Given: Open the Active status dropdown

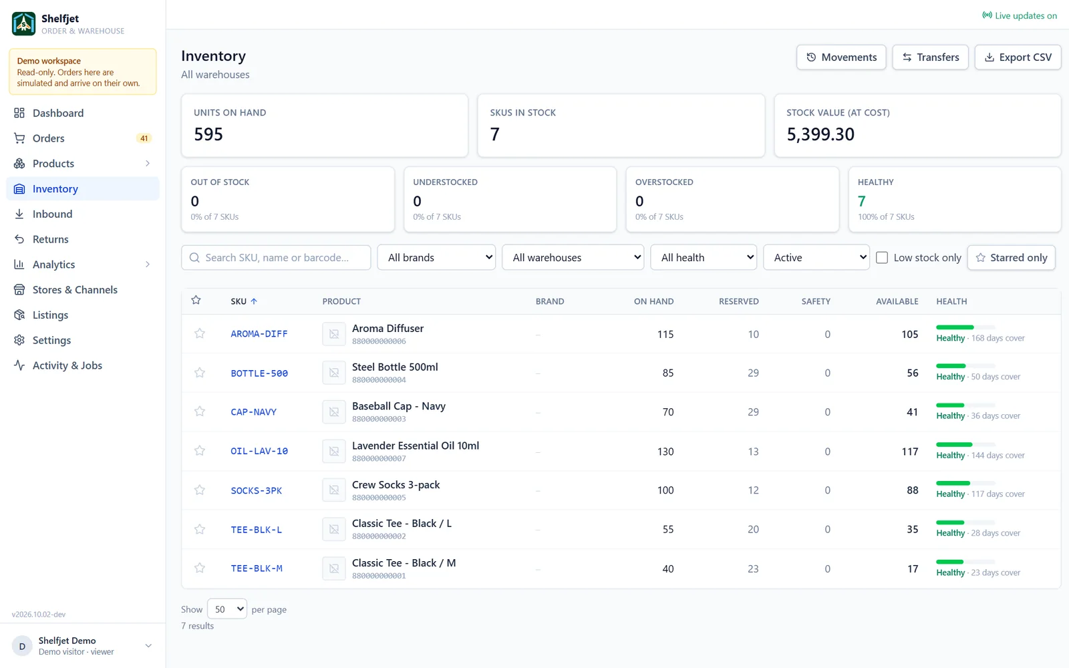Looking at the screenshot, I should (816, 257).
